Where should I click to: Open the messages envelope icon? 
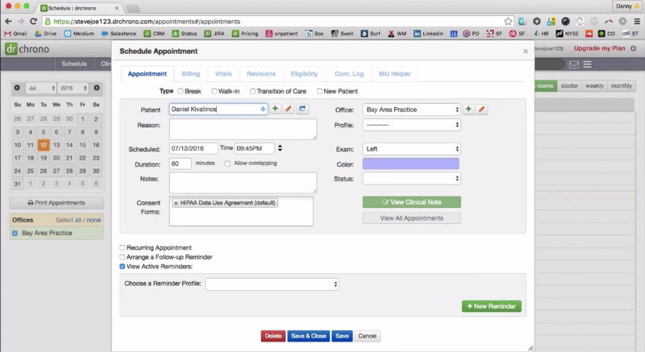click(x=573, y=64)
